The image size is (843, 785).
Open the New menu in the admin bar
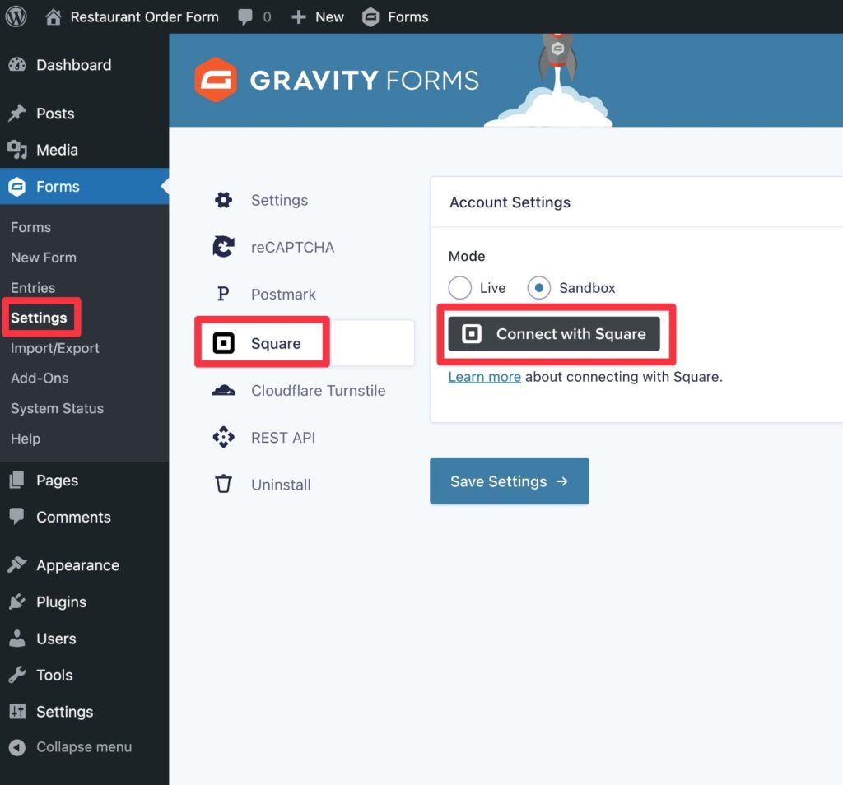[317, 16]
